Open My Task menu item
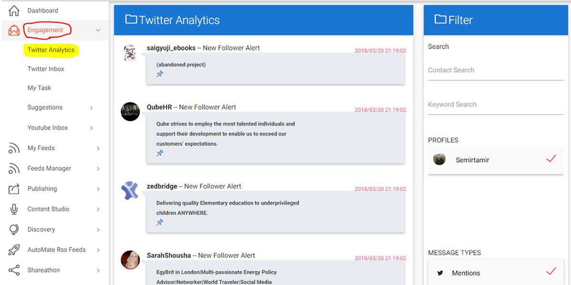571x285 pixels. pos(39,88)
